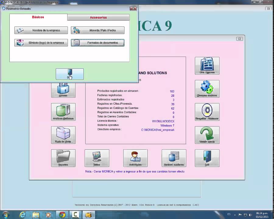Viewport: 274px width, 219px height.
Task: Switch to the Básicos tab
Action: [x=38, y=17]
